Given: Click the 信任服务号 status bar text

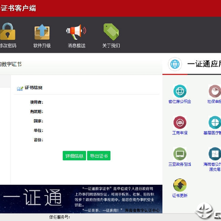Looking at the screenshot, I should (x=60, y=217).
